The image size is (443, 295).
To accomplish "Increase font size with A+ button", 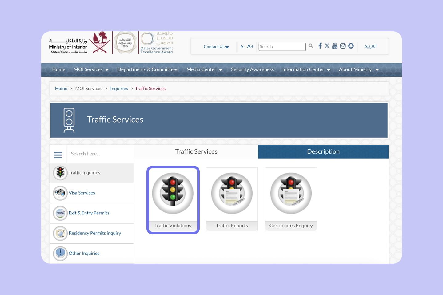I will [250, 46].
